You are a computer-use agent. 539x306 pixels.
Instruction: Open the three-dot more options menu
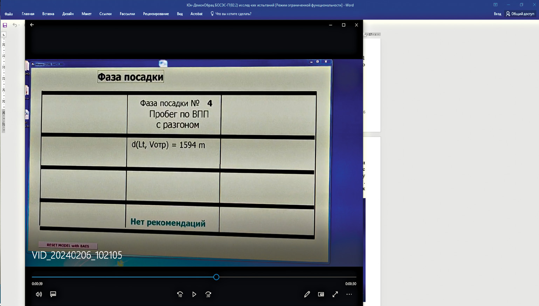tap(349, 294)
